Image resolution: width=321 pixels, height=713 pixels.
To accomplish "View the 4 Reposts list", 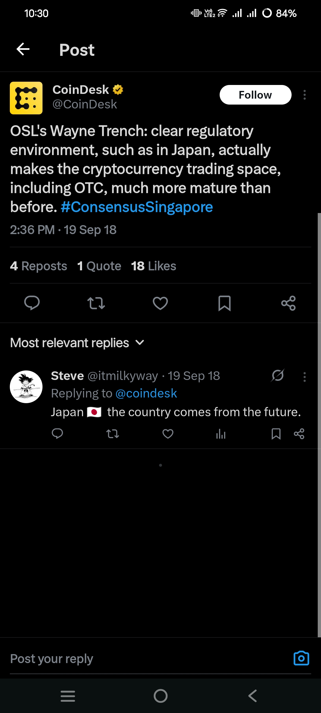I will pos(39,266).
